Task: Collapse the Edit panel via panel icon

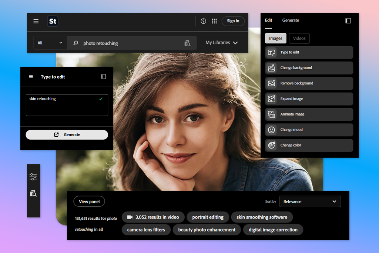Action: [x=348, y=21]
